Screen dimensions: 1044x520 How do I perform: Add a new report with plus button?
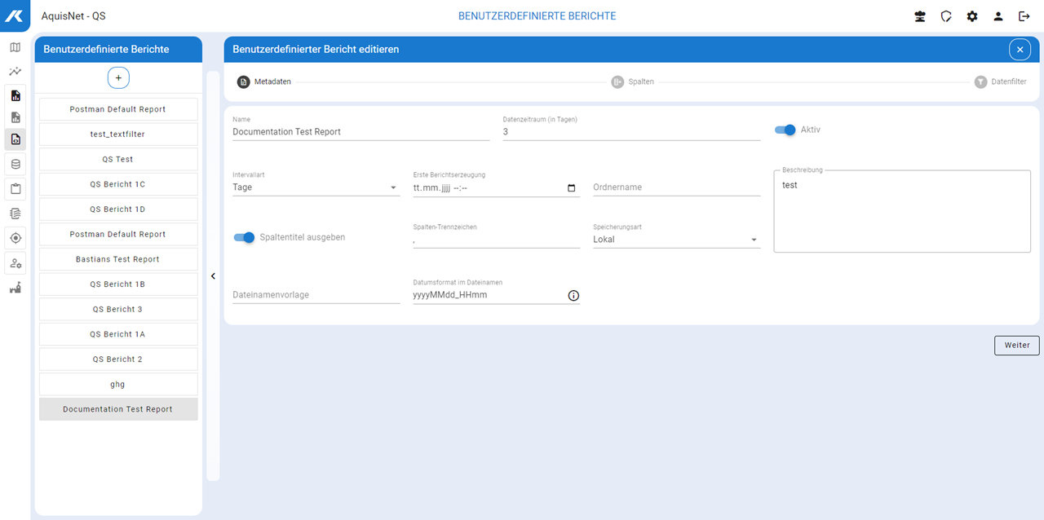[x=118, y=77]
